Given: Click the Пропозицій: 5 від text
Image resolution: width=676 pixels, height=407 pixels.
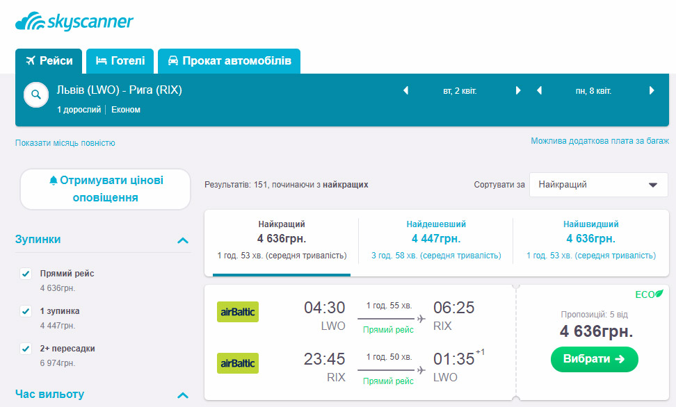Looking at the screenshot, I should click(x=594, y=315).
